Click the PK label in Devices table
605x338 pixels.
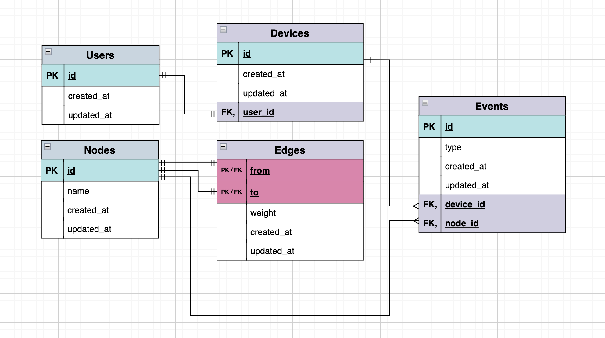[227, 54]
